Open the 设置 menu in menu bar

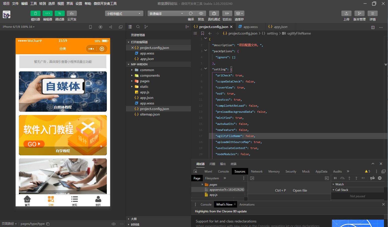click(79, 4)
